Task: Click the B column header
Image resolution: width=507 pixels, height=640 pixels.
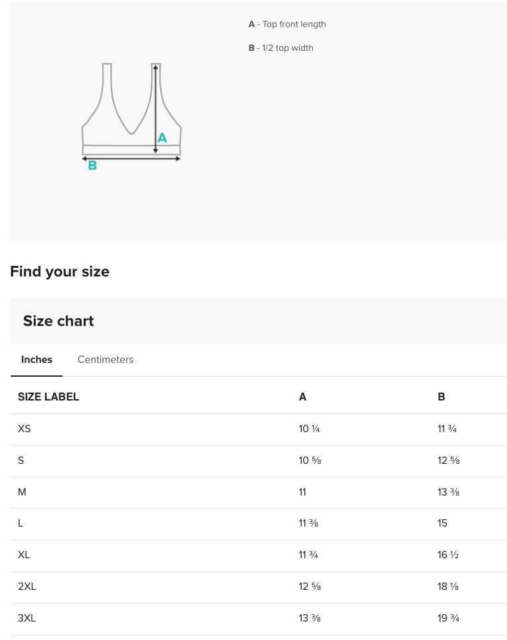Action: click(441, 397)
